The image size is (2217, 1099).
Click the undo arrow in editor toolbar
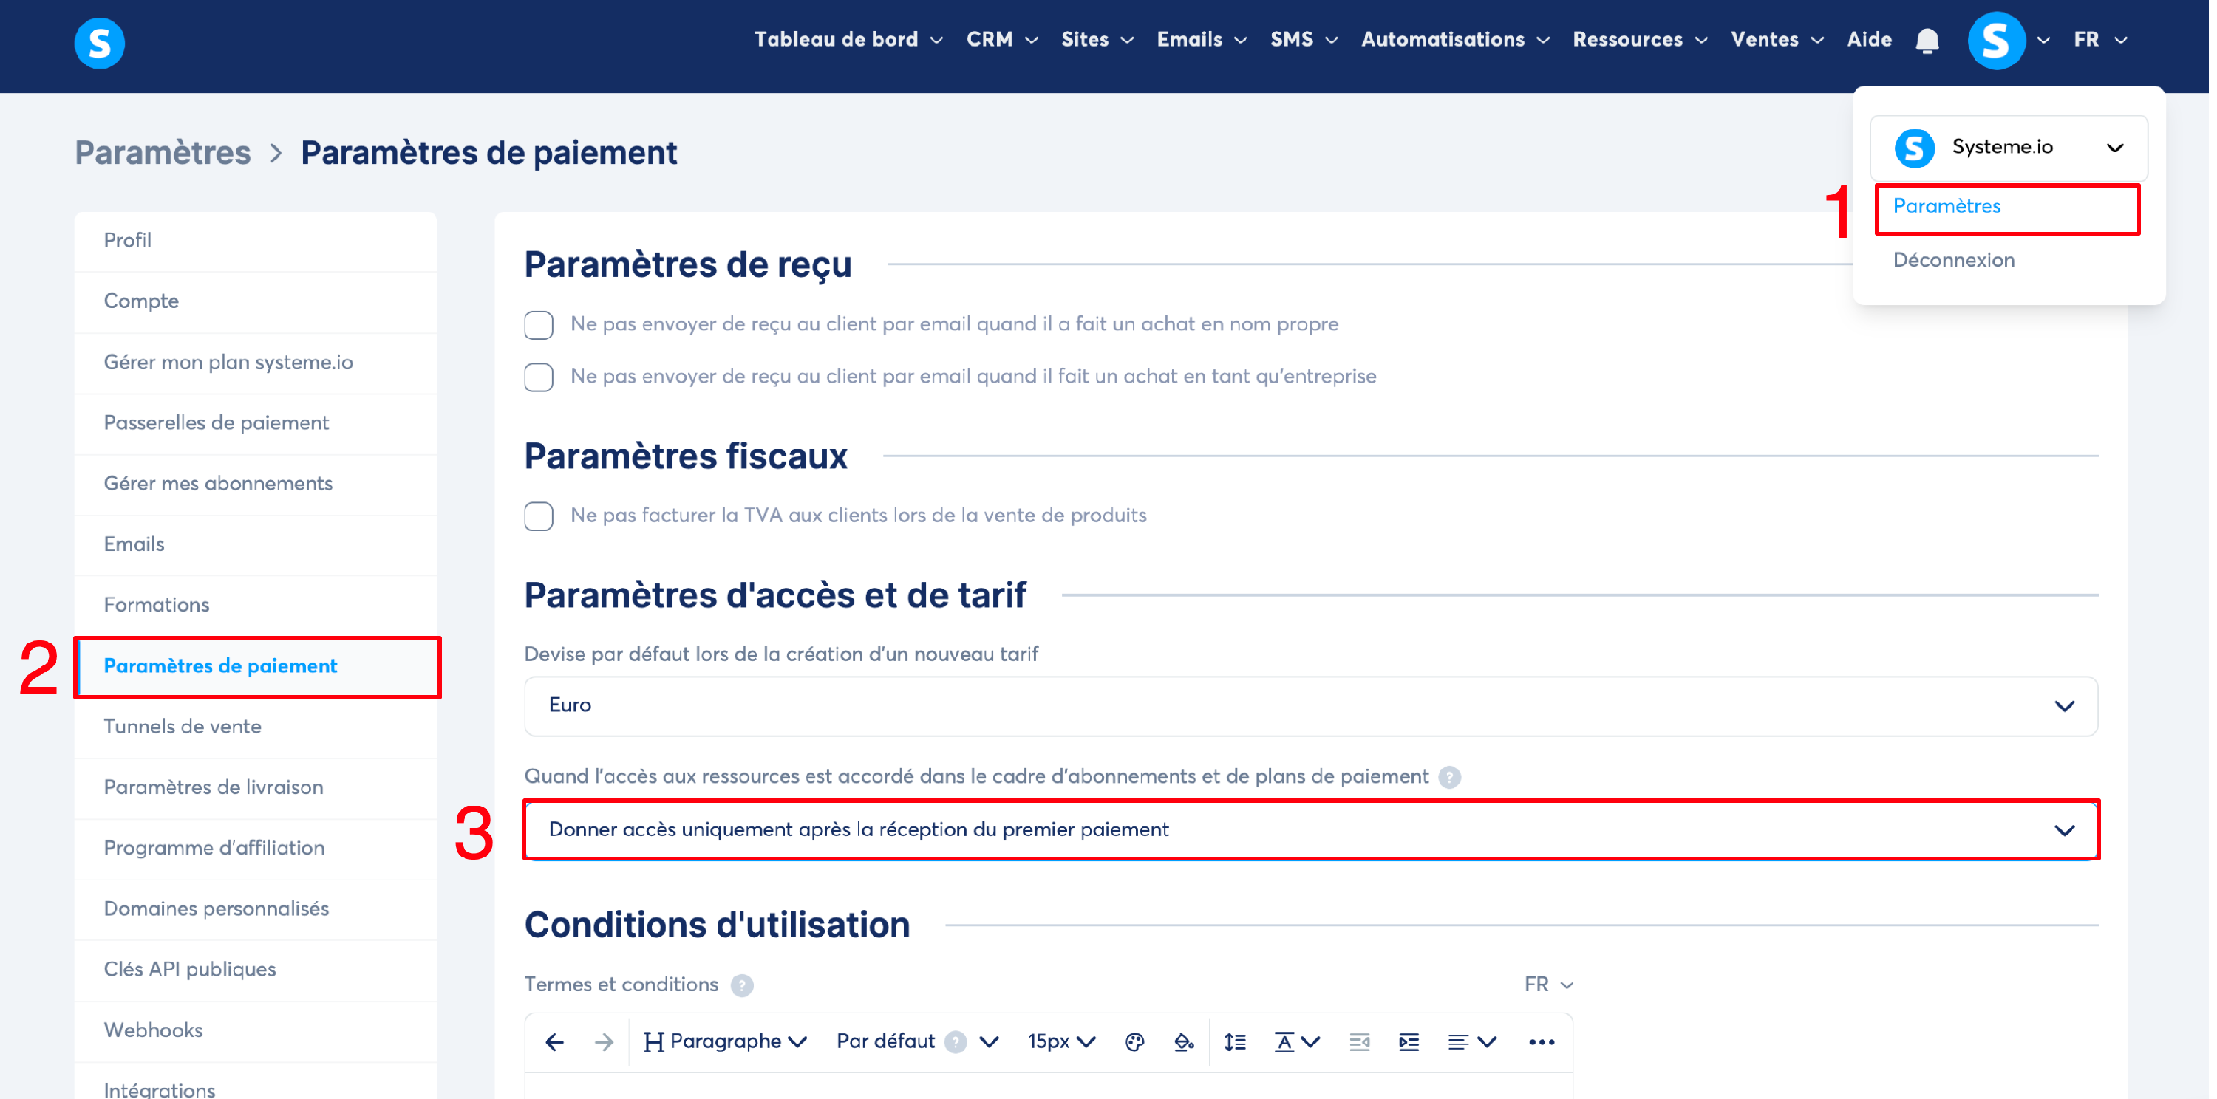click(554, 1042)
